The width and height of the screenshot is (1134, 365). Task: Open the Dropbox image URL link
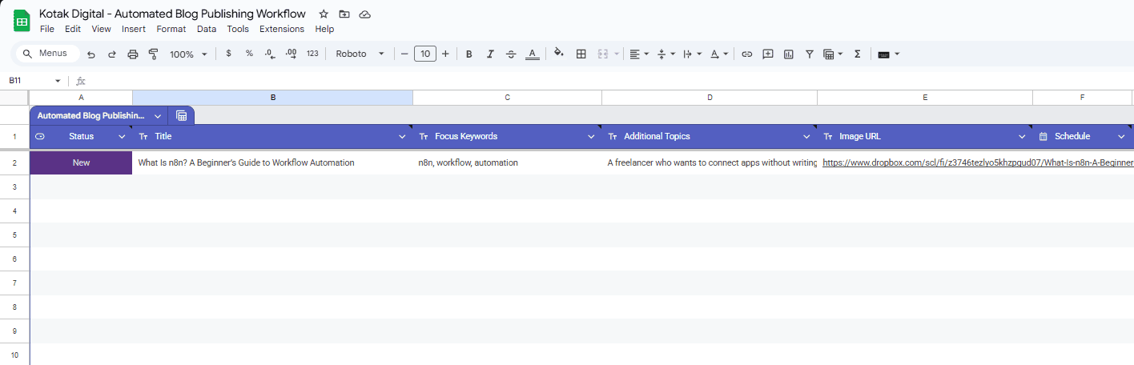(978, 162)
